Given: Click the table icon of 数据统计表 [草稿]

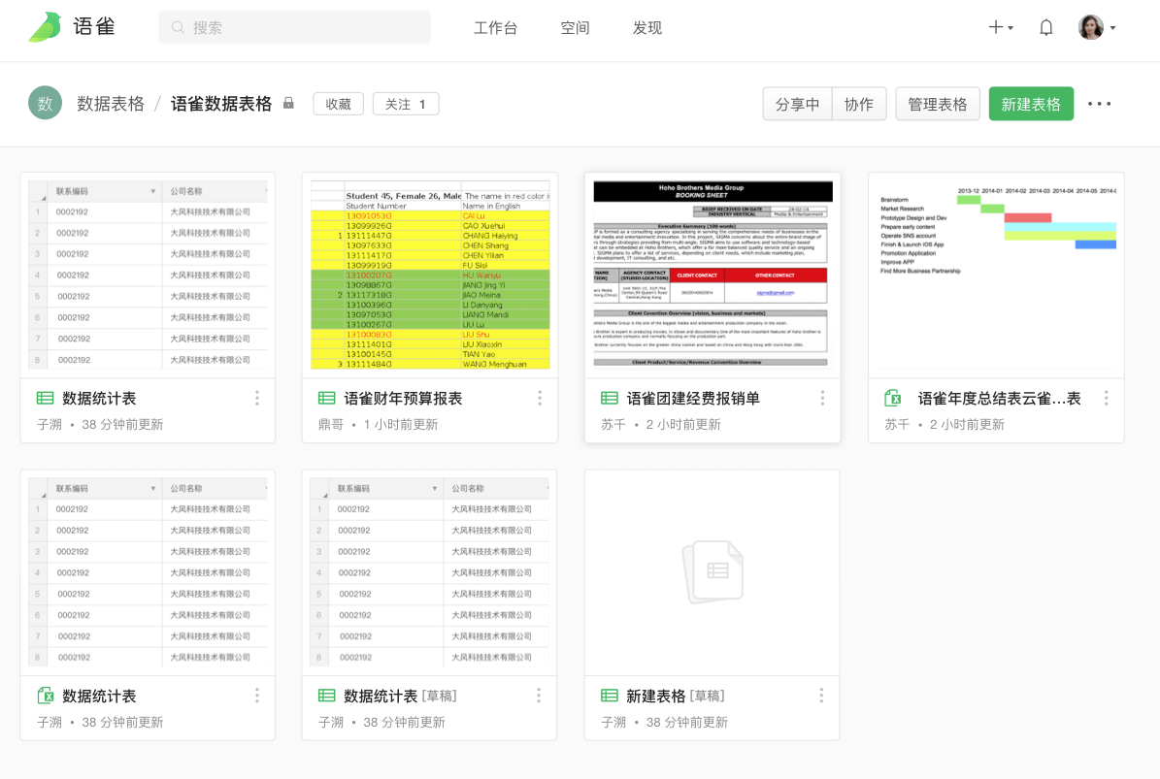Looking at the screenshot, I should tap(326, 696).
